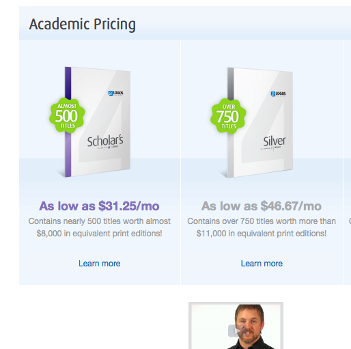Open the Scholar's library box image
This screenshot has width=351, height=349.
click(x=98, y=122)
